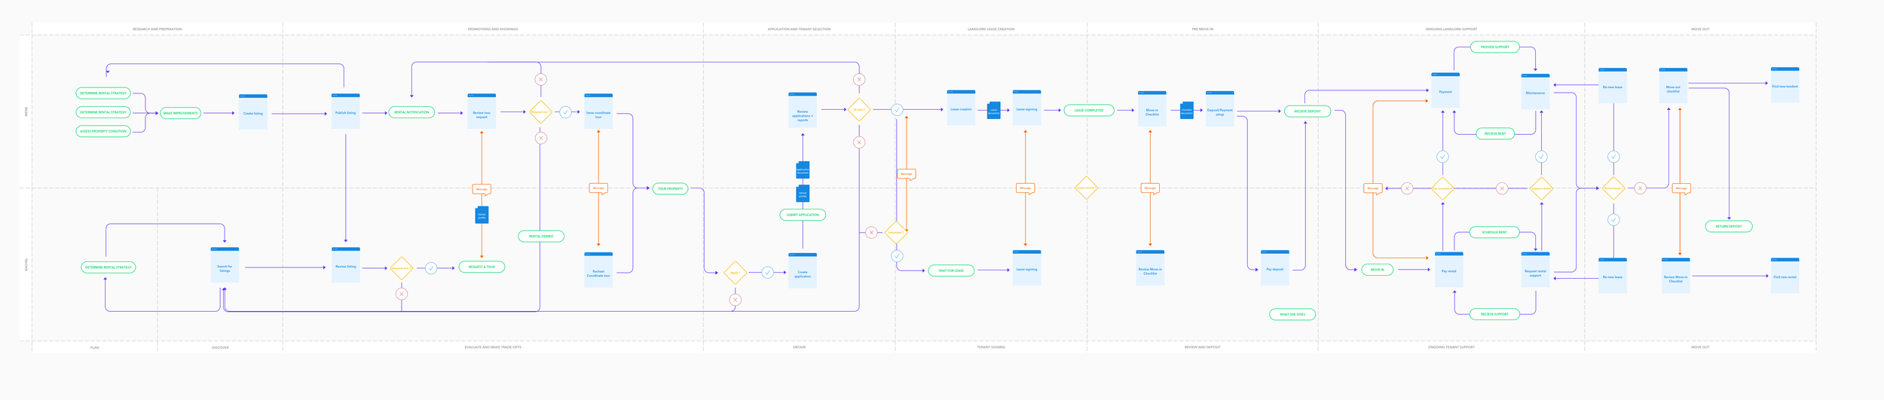
Task: Click X circle right of Renew lease? diamond
Action: click(1640, 188)
